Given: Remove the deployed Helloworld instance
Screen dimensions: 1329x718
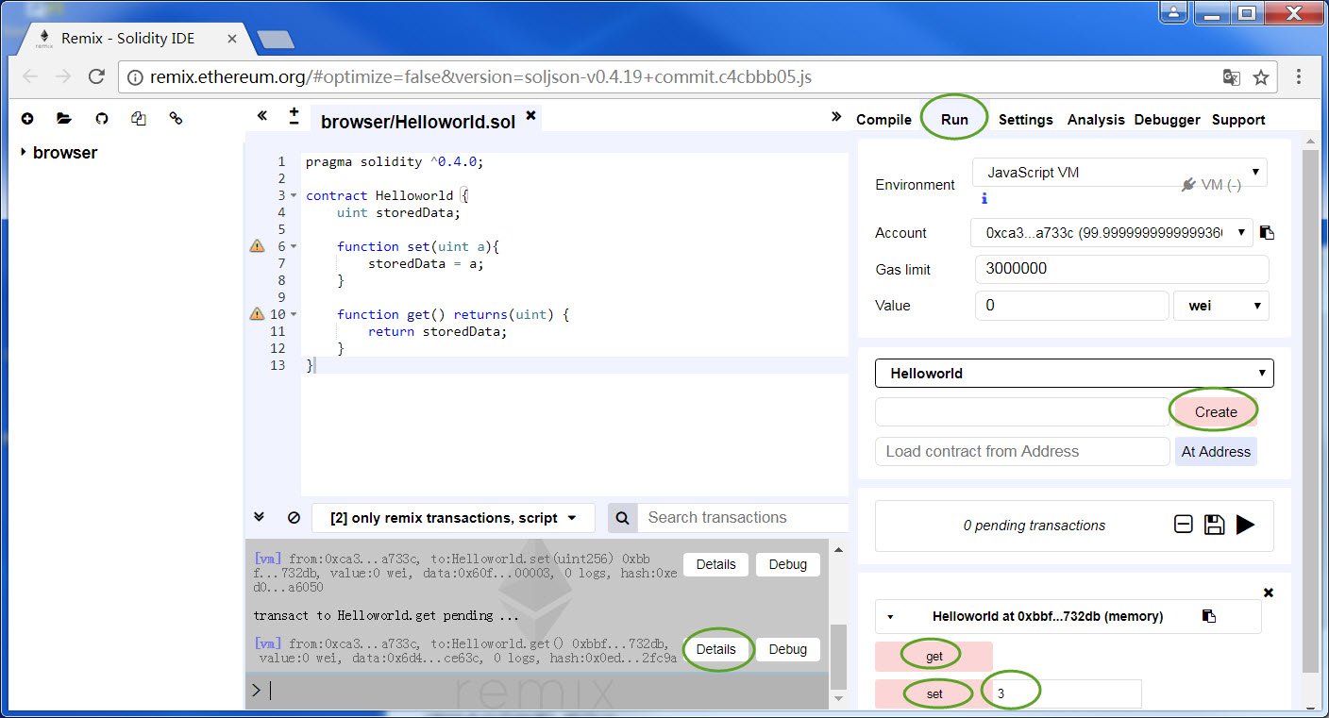Looking at the screenshot, I should pyautogui.click(x=1268, y=593).
